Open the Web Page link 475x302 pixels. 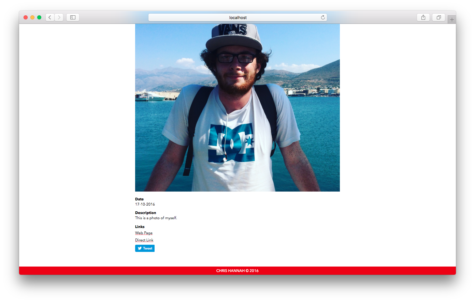coord(144,233)
